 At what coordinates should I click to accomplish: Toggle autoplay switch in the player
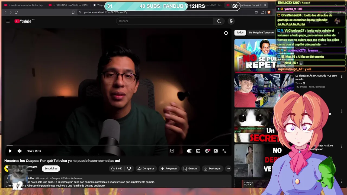coord(189,151)
